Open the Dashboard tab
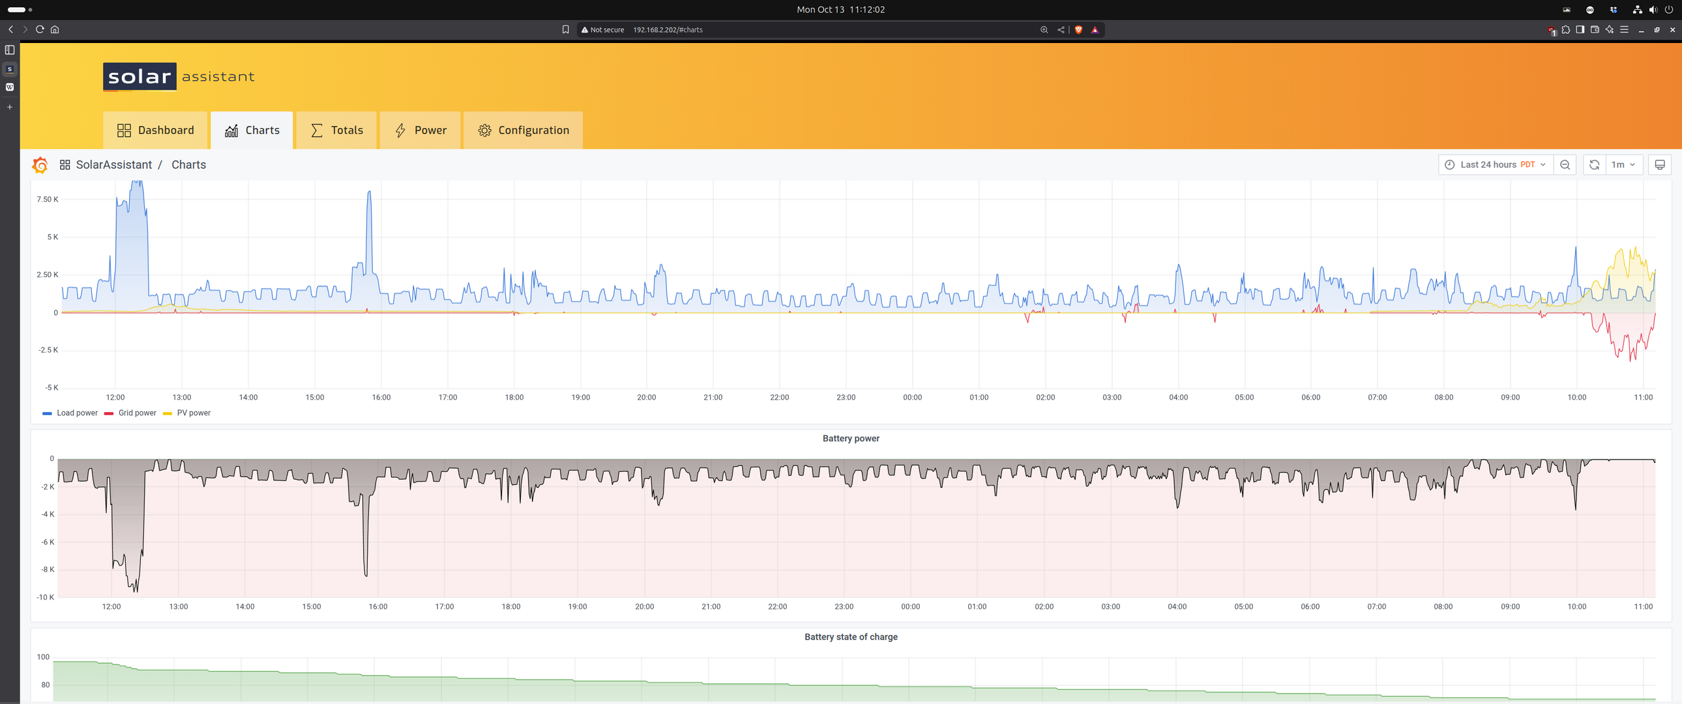The height and width of the screenshot is (704, 1682). [155, 130]
